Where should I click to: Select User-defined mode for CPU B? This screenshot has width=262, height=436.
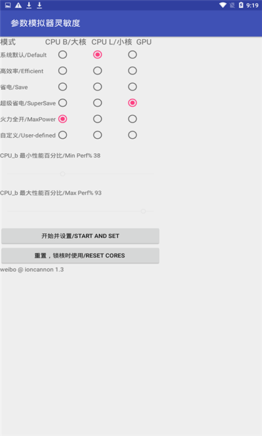63,135
